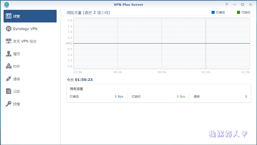The height and width of the screenshot is (145, 257).
Task: Toggle the green 已接收 legend swatch
Action: (238, 12)
